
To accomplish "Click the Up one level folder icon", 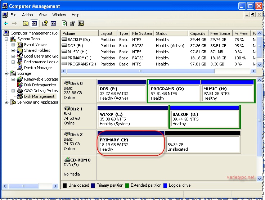I will (x=26, y=23).
